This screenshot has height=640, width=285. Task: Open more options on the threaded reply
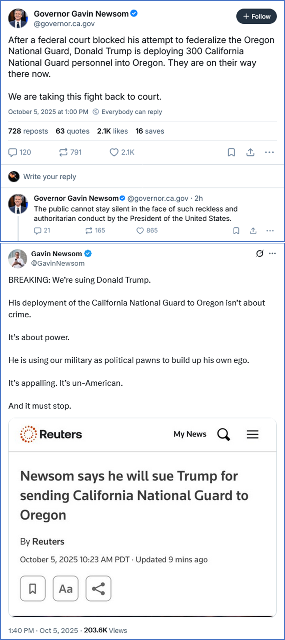pyautogui.click(x=270, y=231)
